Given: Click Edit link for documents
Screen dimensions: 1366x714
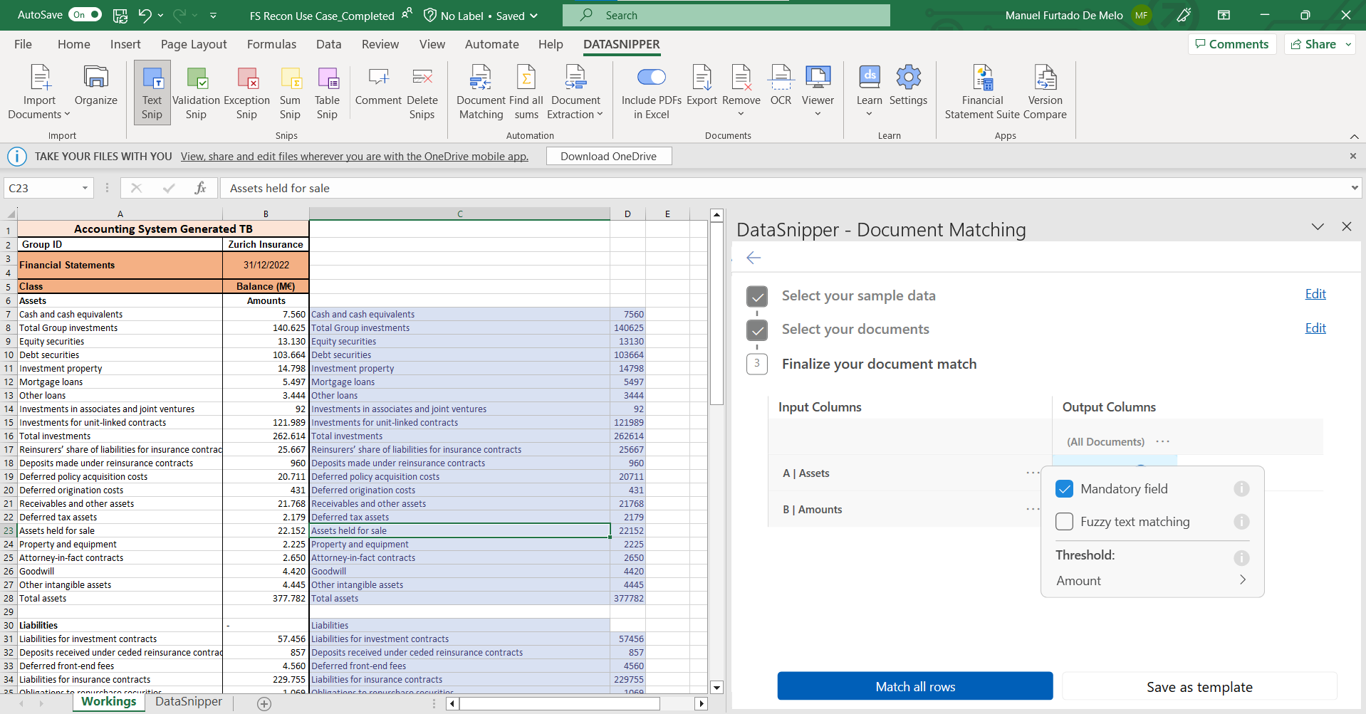Looking at the screenshot, I should [1315, 328].
